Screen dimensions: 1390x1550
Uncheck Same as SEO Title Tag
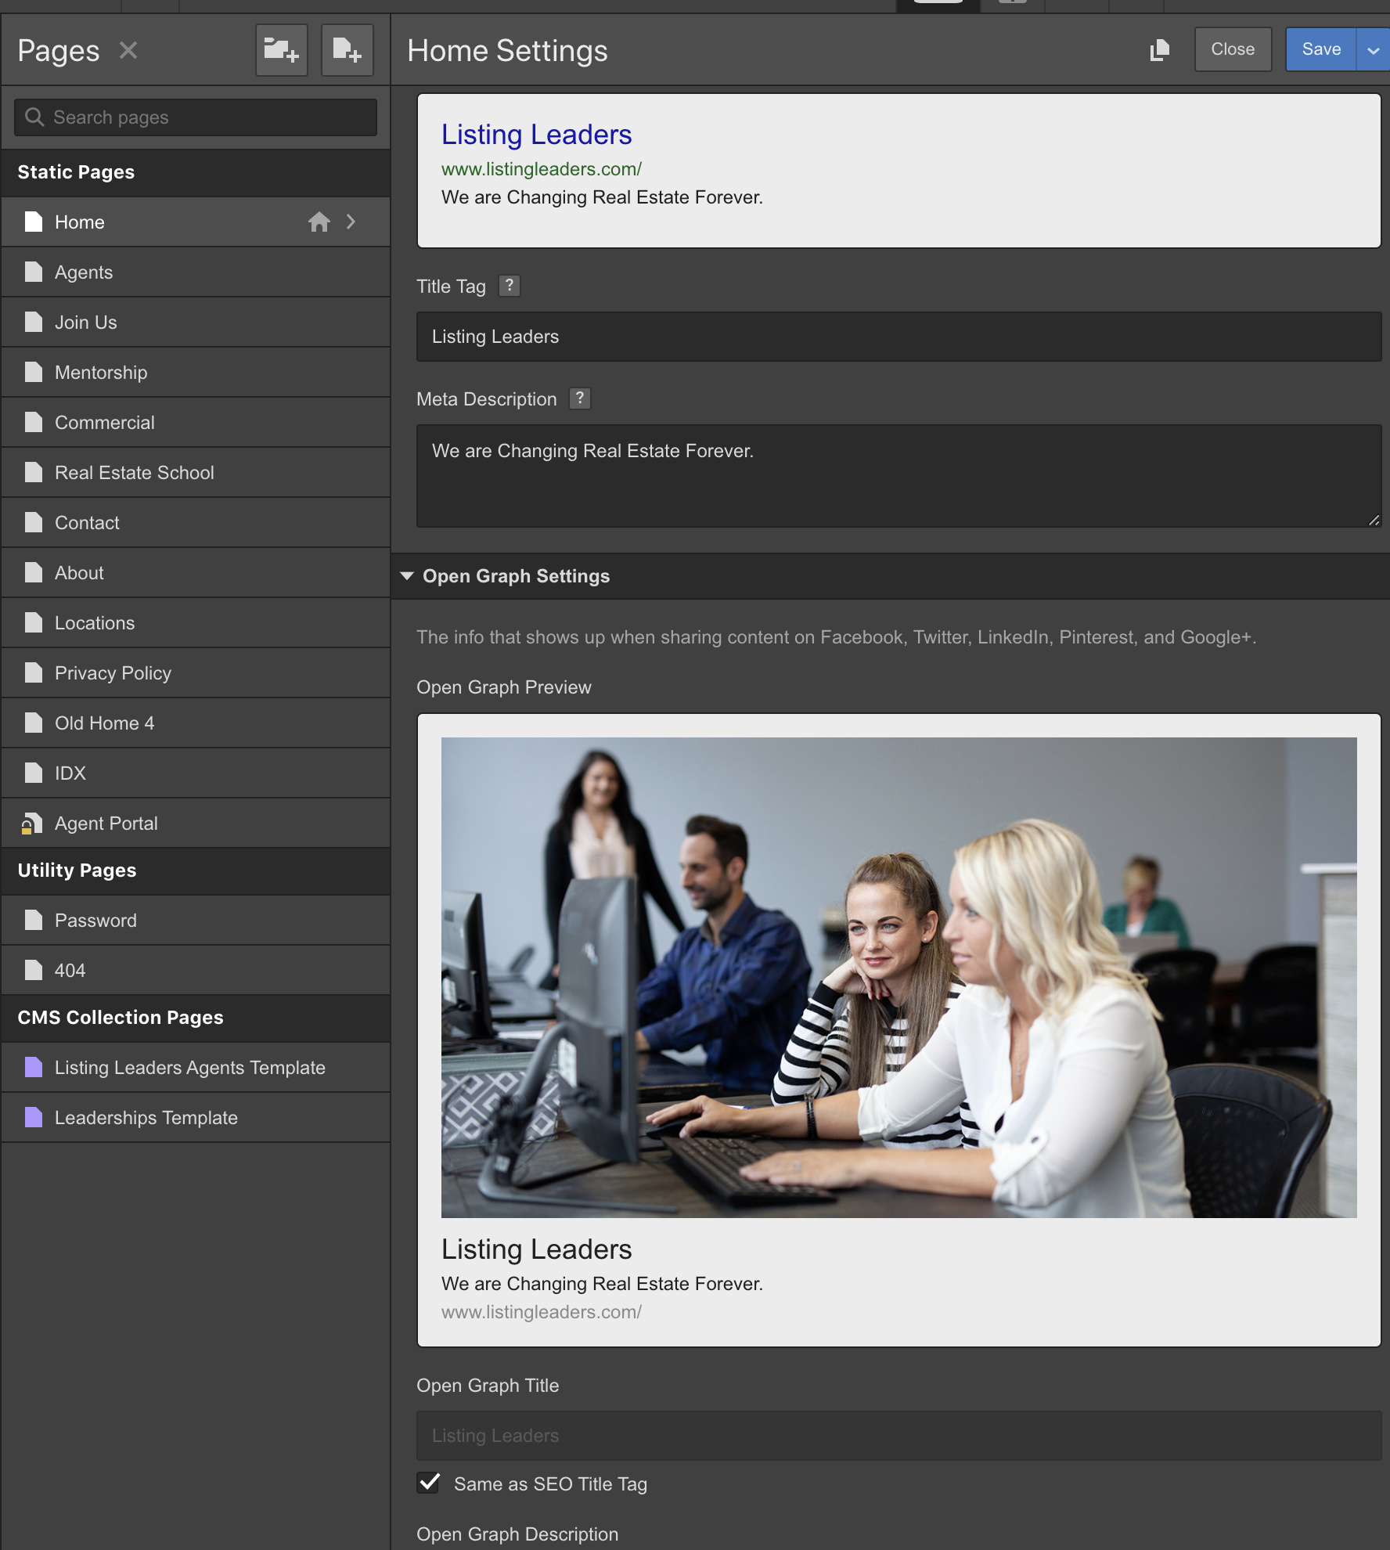[428, 1483]
